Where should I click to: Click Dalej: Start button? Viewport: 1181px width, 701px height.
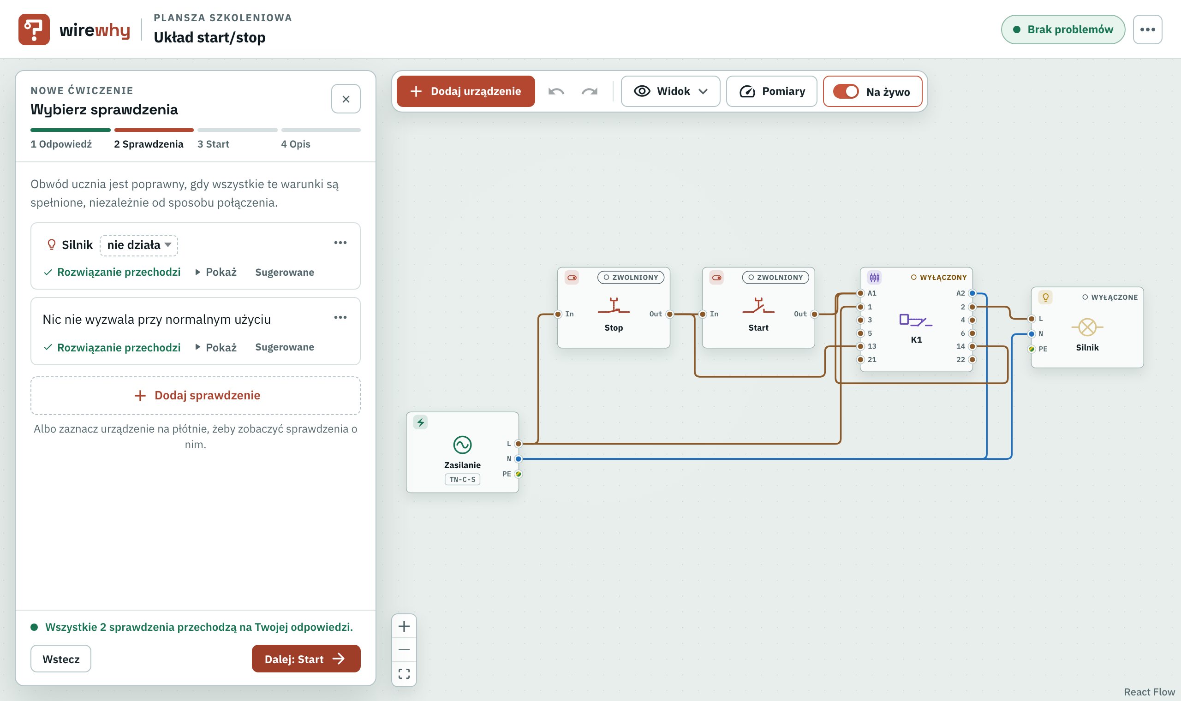pyautogui.click(x=306, y=659)
